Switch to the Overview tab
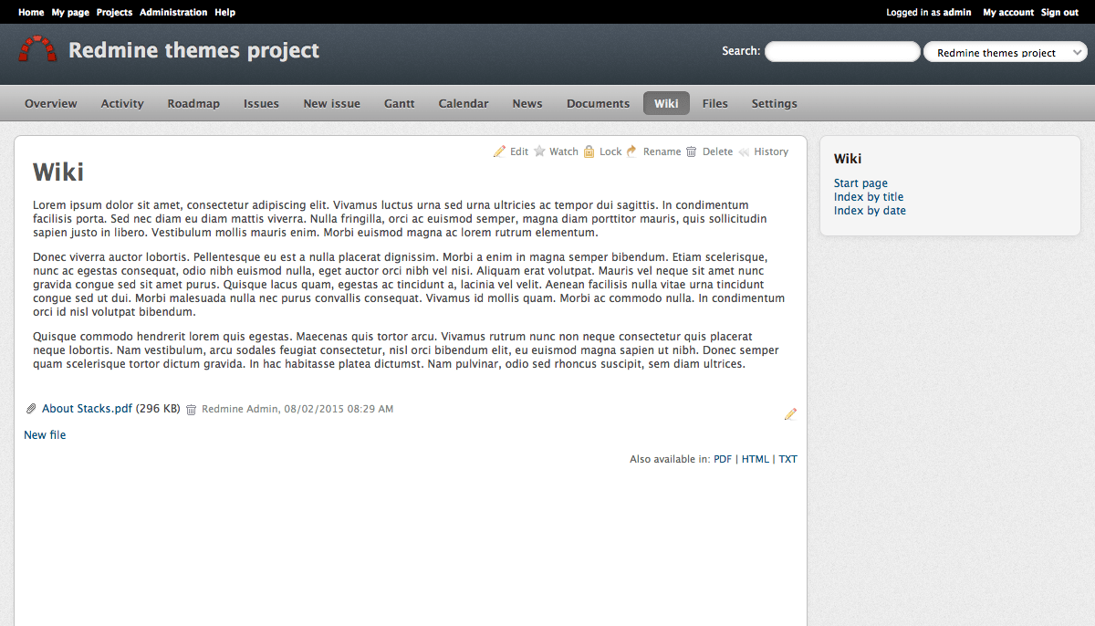Viewport: 1095px width, 626px height. [51, 103]
